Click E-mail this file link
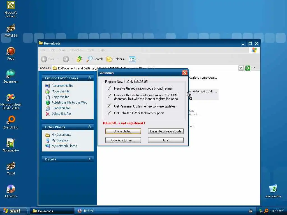Screen dimensions: 287x215 61,108
